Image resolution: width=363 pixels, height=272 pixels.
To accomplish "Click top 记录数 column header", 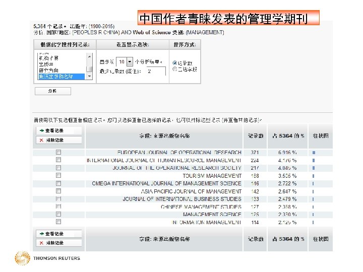I will (255, 136).
